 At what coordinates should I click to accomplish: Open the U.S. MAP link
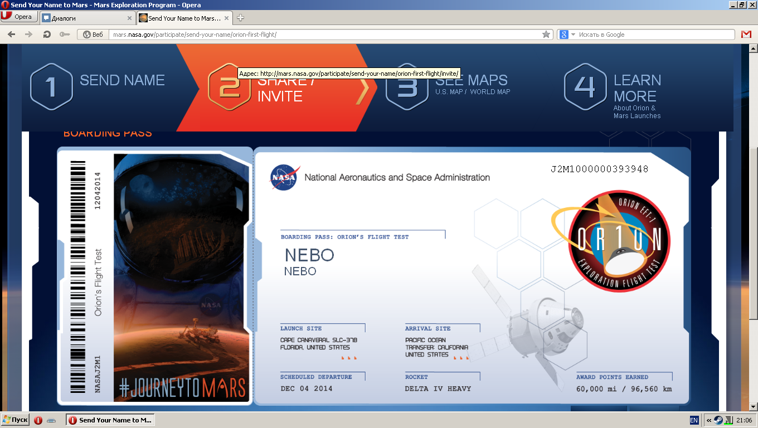pos(449,92)
